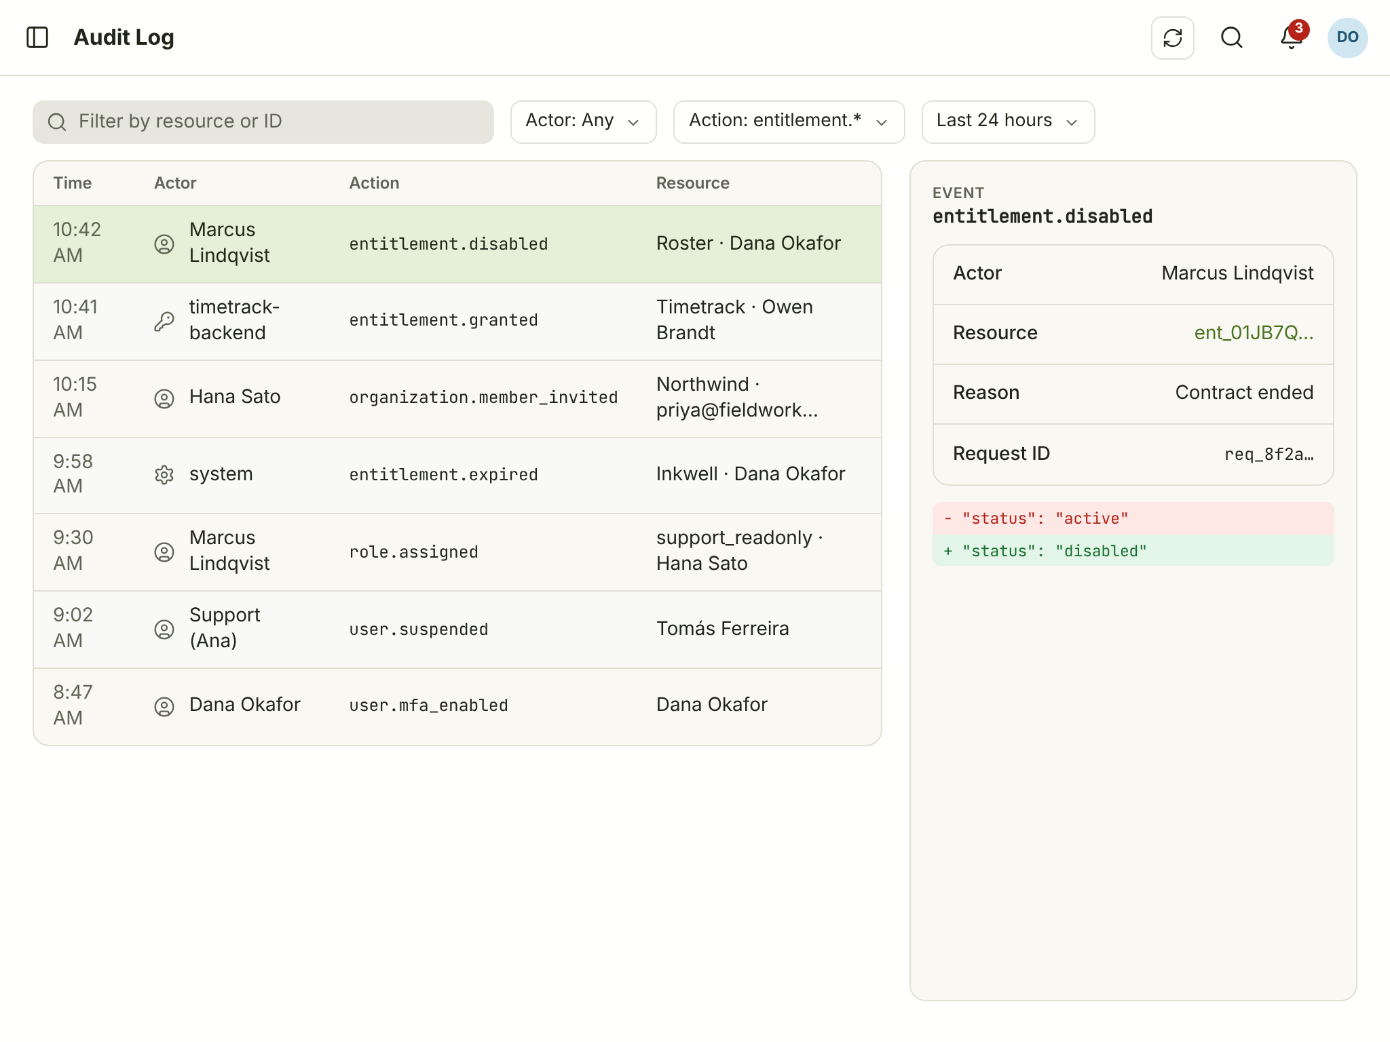This screenshot has height=1042, width=1390.
Task: Select the role.assigned log row
Action: (457, 552)
